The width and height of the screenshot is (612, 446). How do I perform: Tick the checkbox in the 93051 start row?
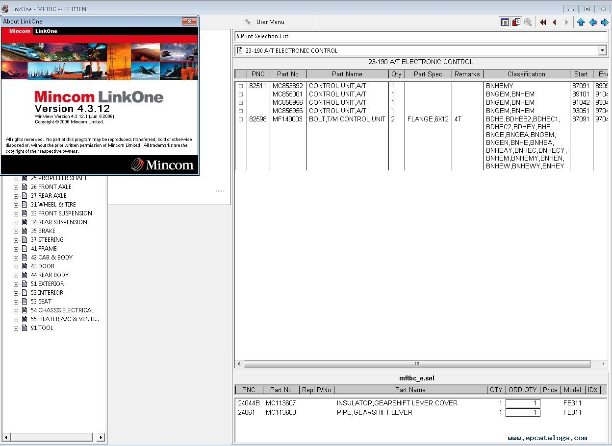241,111
